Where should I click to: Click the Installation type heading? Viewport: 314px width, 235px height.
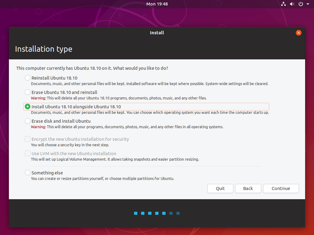[x=44, y=49]
